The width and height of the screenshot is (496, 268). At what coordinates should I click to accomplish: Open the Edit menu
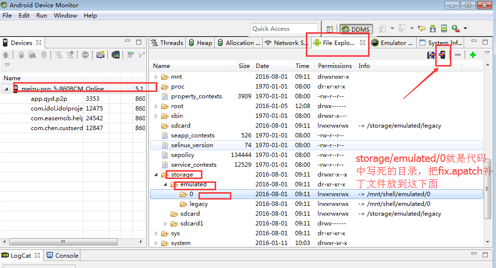point(24,16)
